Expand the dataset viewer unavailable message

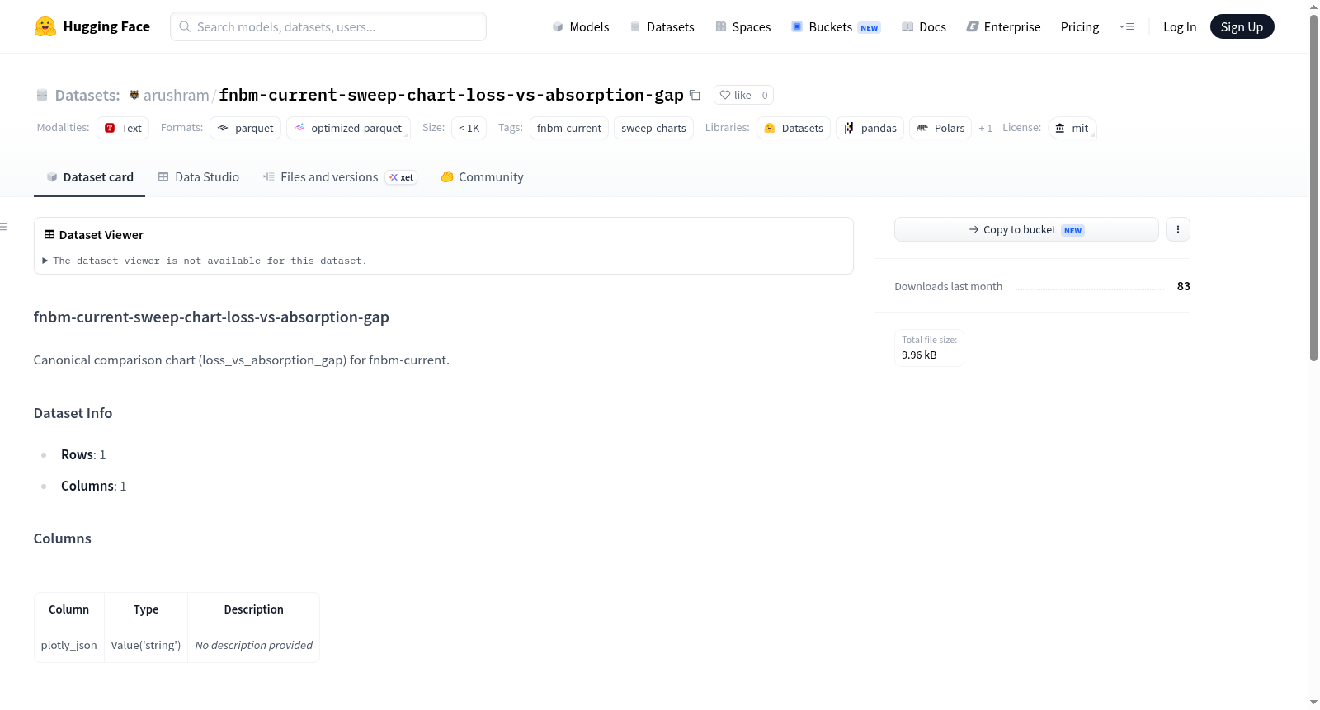205,261
